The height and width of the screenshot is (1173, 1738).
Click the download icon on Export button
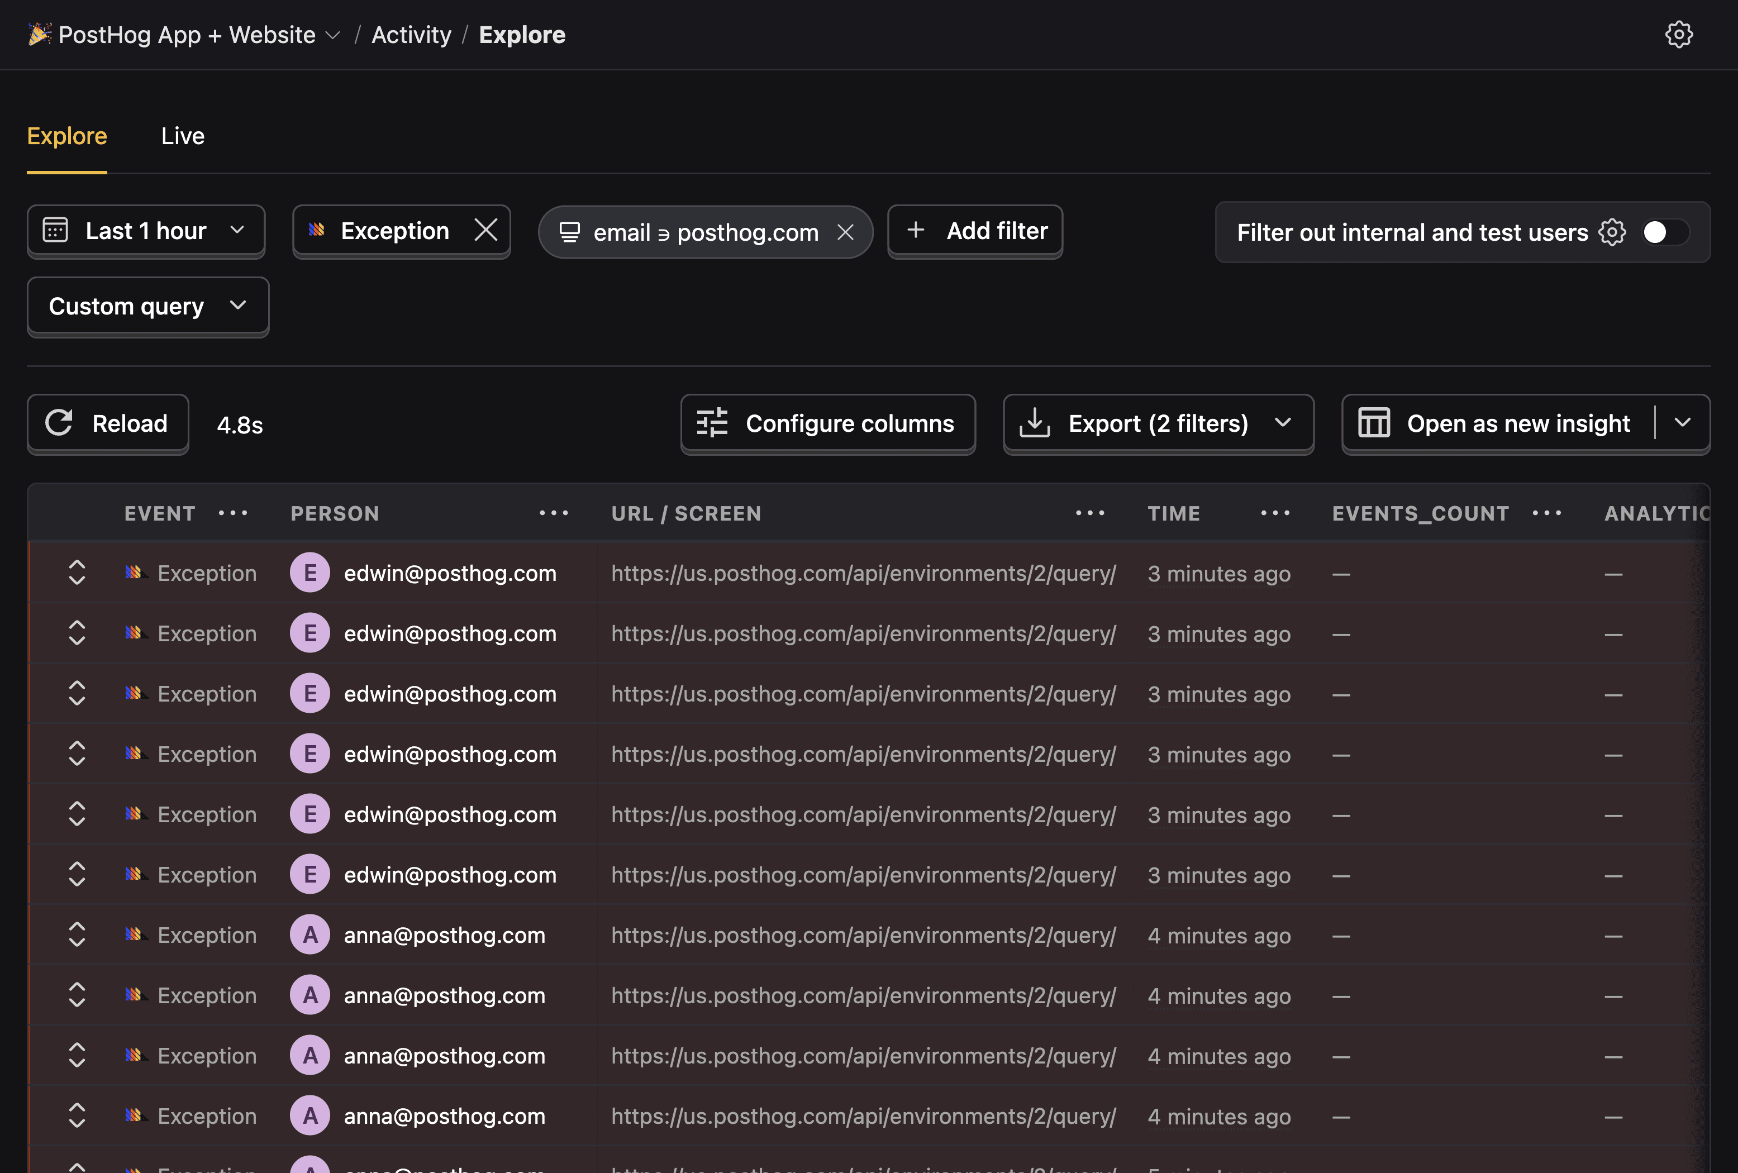[1035, 423]
